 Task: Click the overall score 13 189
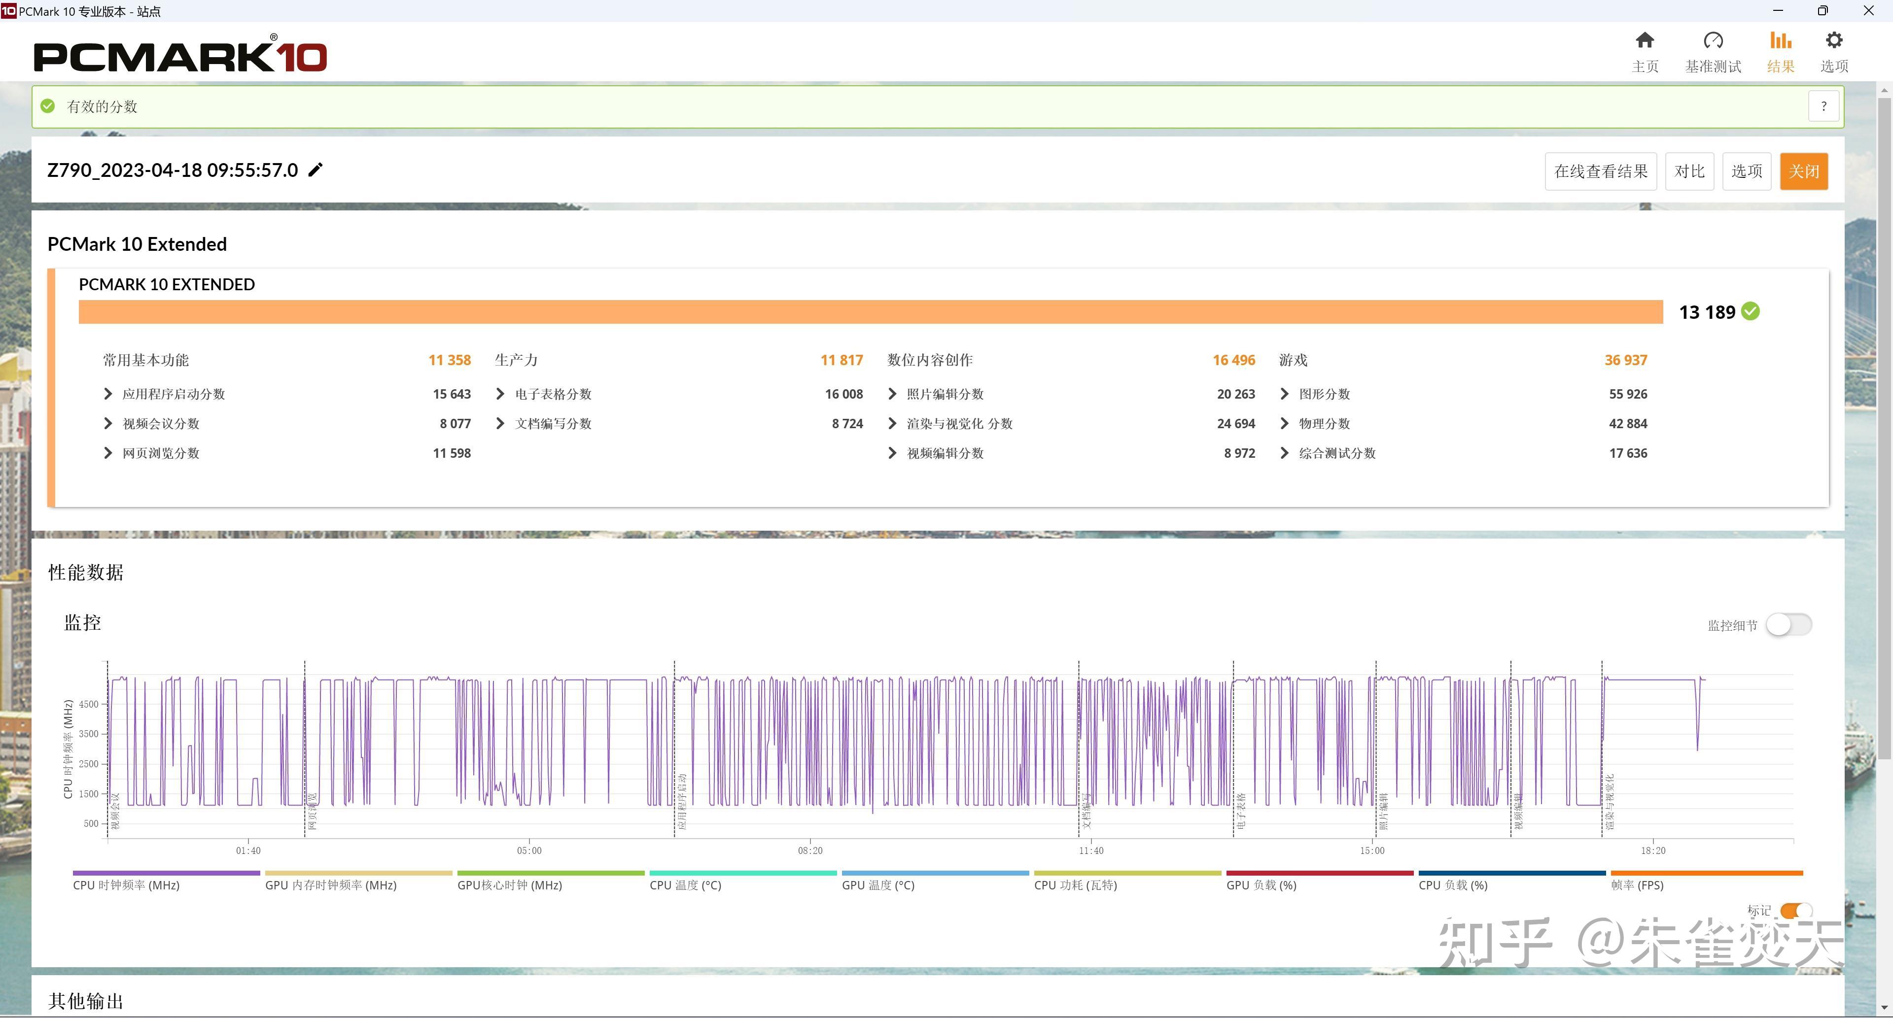point(1707,312)
